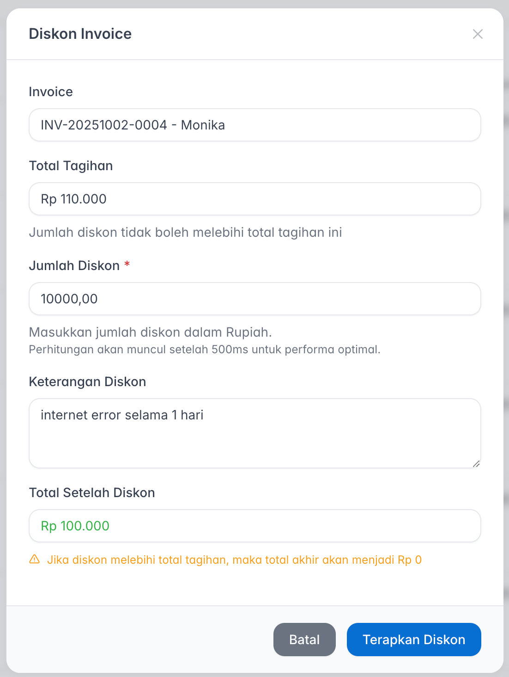Close the Diskon Invoice dialog
The image size is (509, 677).
[x=478, y=34]
